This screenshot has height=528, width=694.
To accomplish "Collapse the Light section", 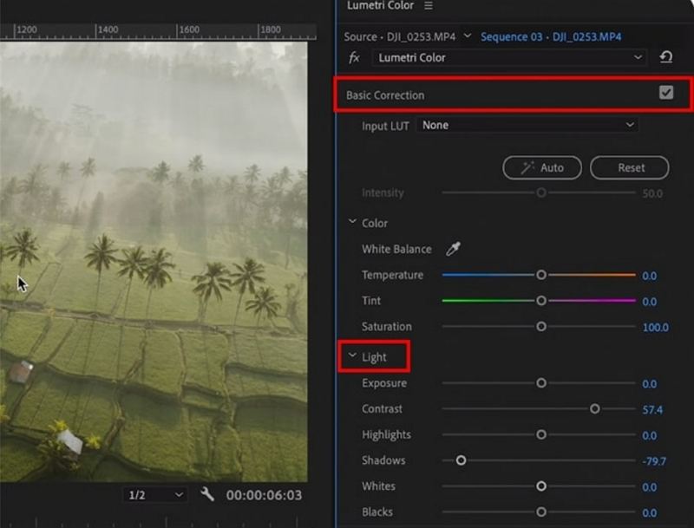I will pos(352,356).
